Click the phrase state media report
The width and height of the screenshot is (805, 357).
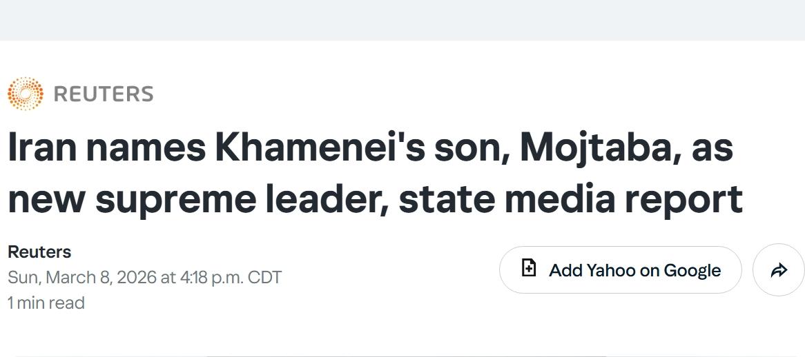[x=570, y=198]
